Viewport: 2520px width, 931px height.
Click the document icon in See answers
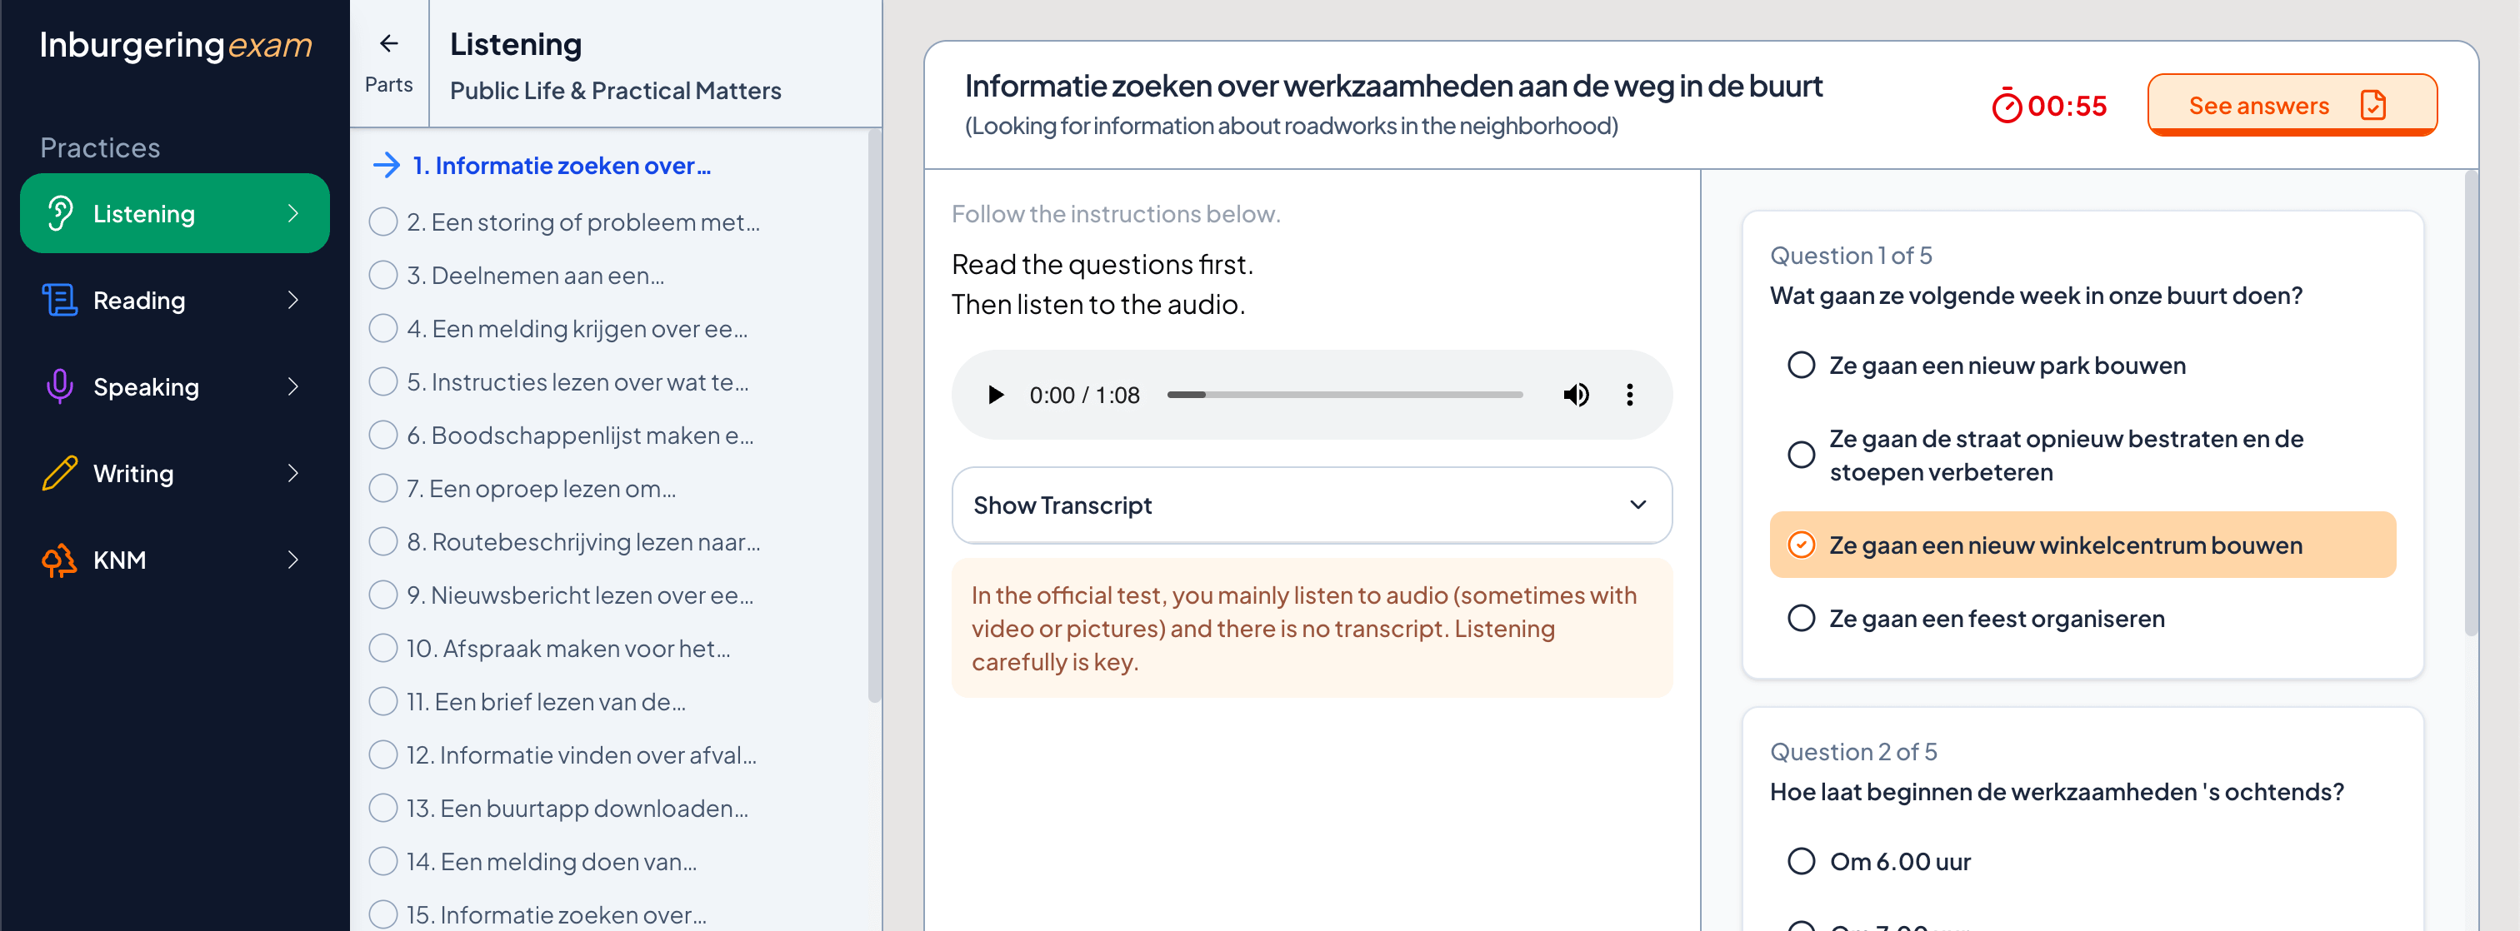coord(2372,105)
